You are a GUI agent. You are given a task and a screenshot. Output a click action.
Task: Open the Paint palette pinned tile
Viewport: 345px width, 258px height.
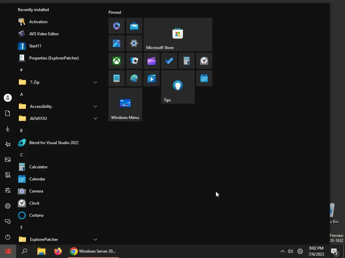click(134, 78)
